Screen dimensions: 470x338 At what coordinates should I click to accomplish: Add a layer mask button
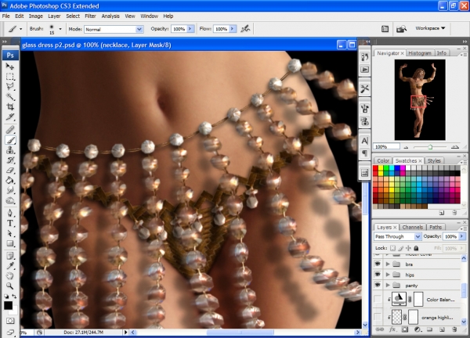tap(405, 329)
